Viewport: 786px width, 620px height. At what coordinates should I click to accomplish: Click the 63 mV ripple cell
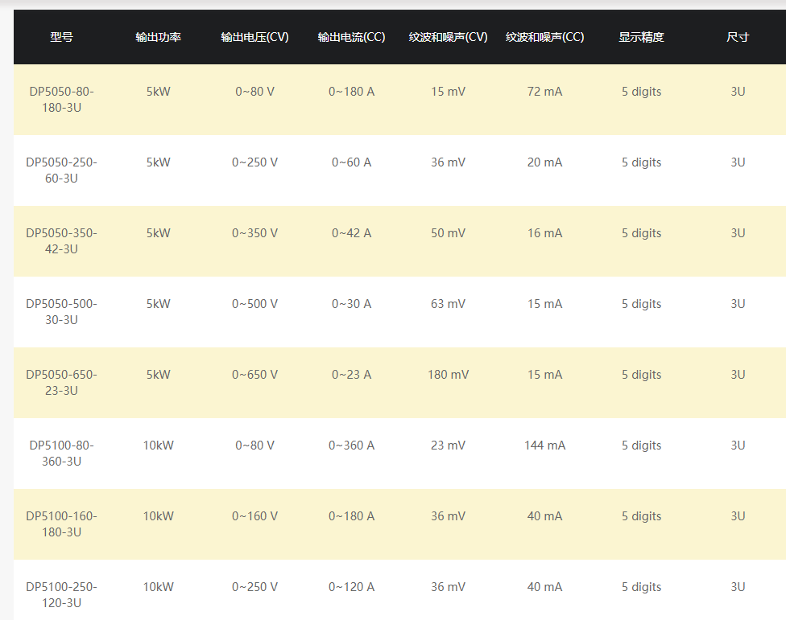[x=448, y=304]
